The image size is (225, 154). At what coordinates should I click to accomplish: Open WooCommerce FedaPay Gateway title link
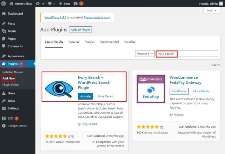point(185,80)
